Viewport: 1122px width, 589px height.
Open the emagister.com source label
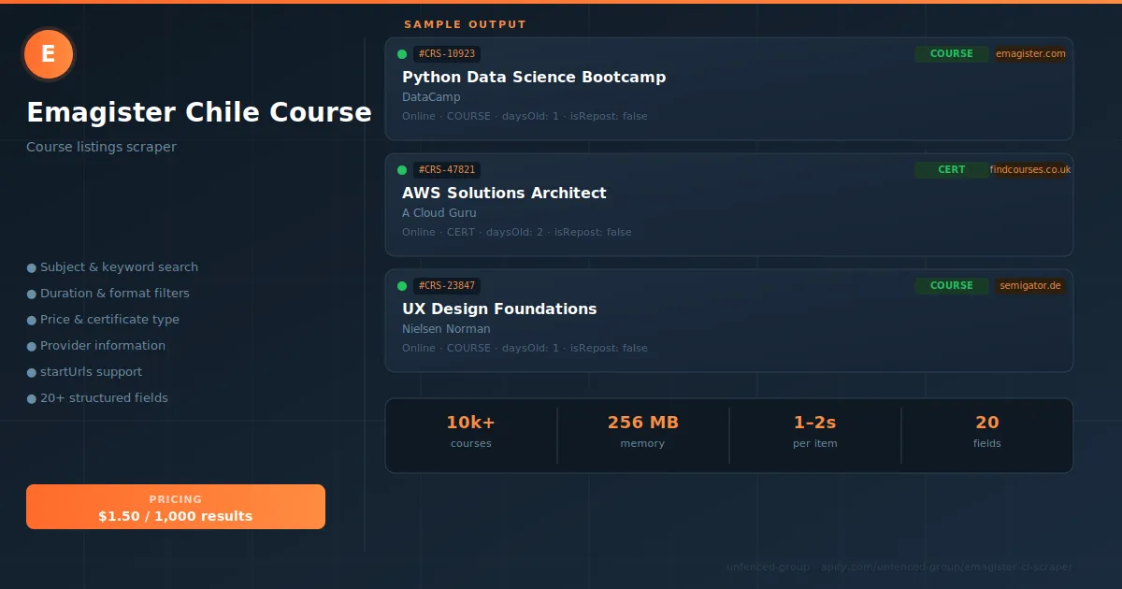(1030, 54)
